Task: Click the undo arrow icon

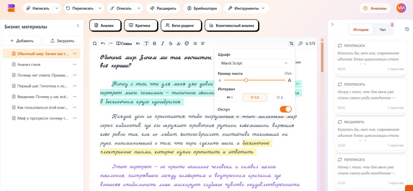Action: coord(103,44)
